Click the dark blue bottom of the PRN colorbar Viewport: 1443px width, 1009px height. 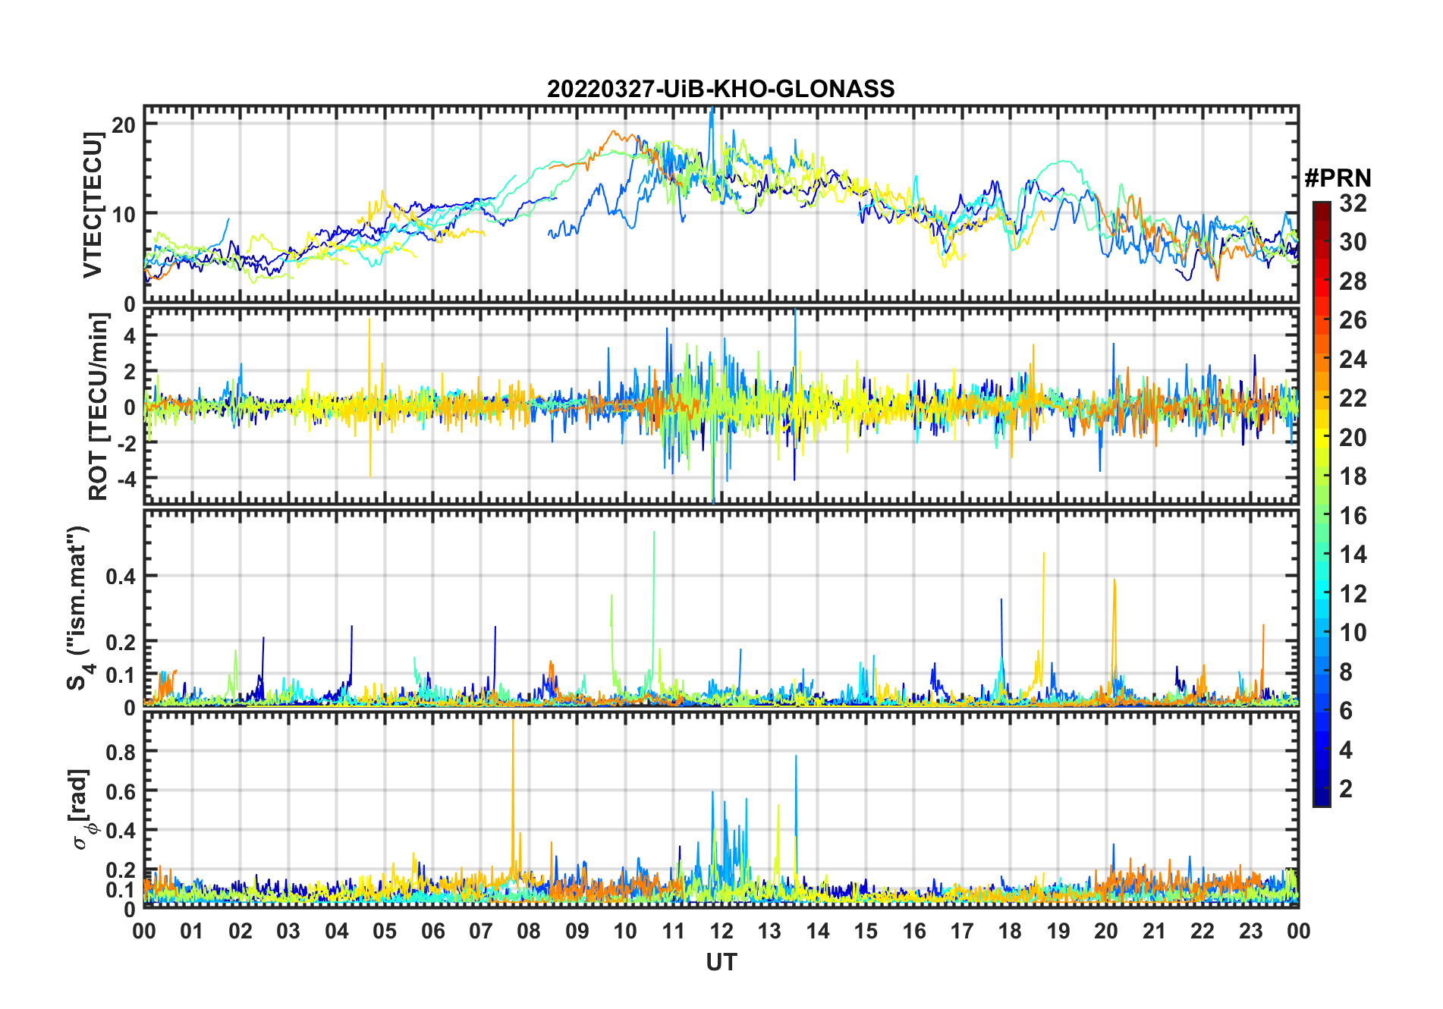tap(1322, 797)
